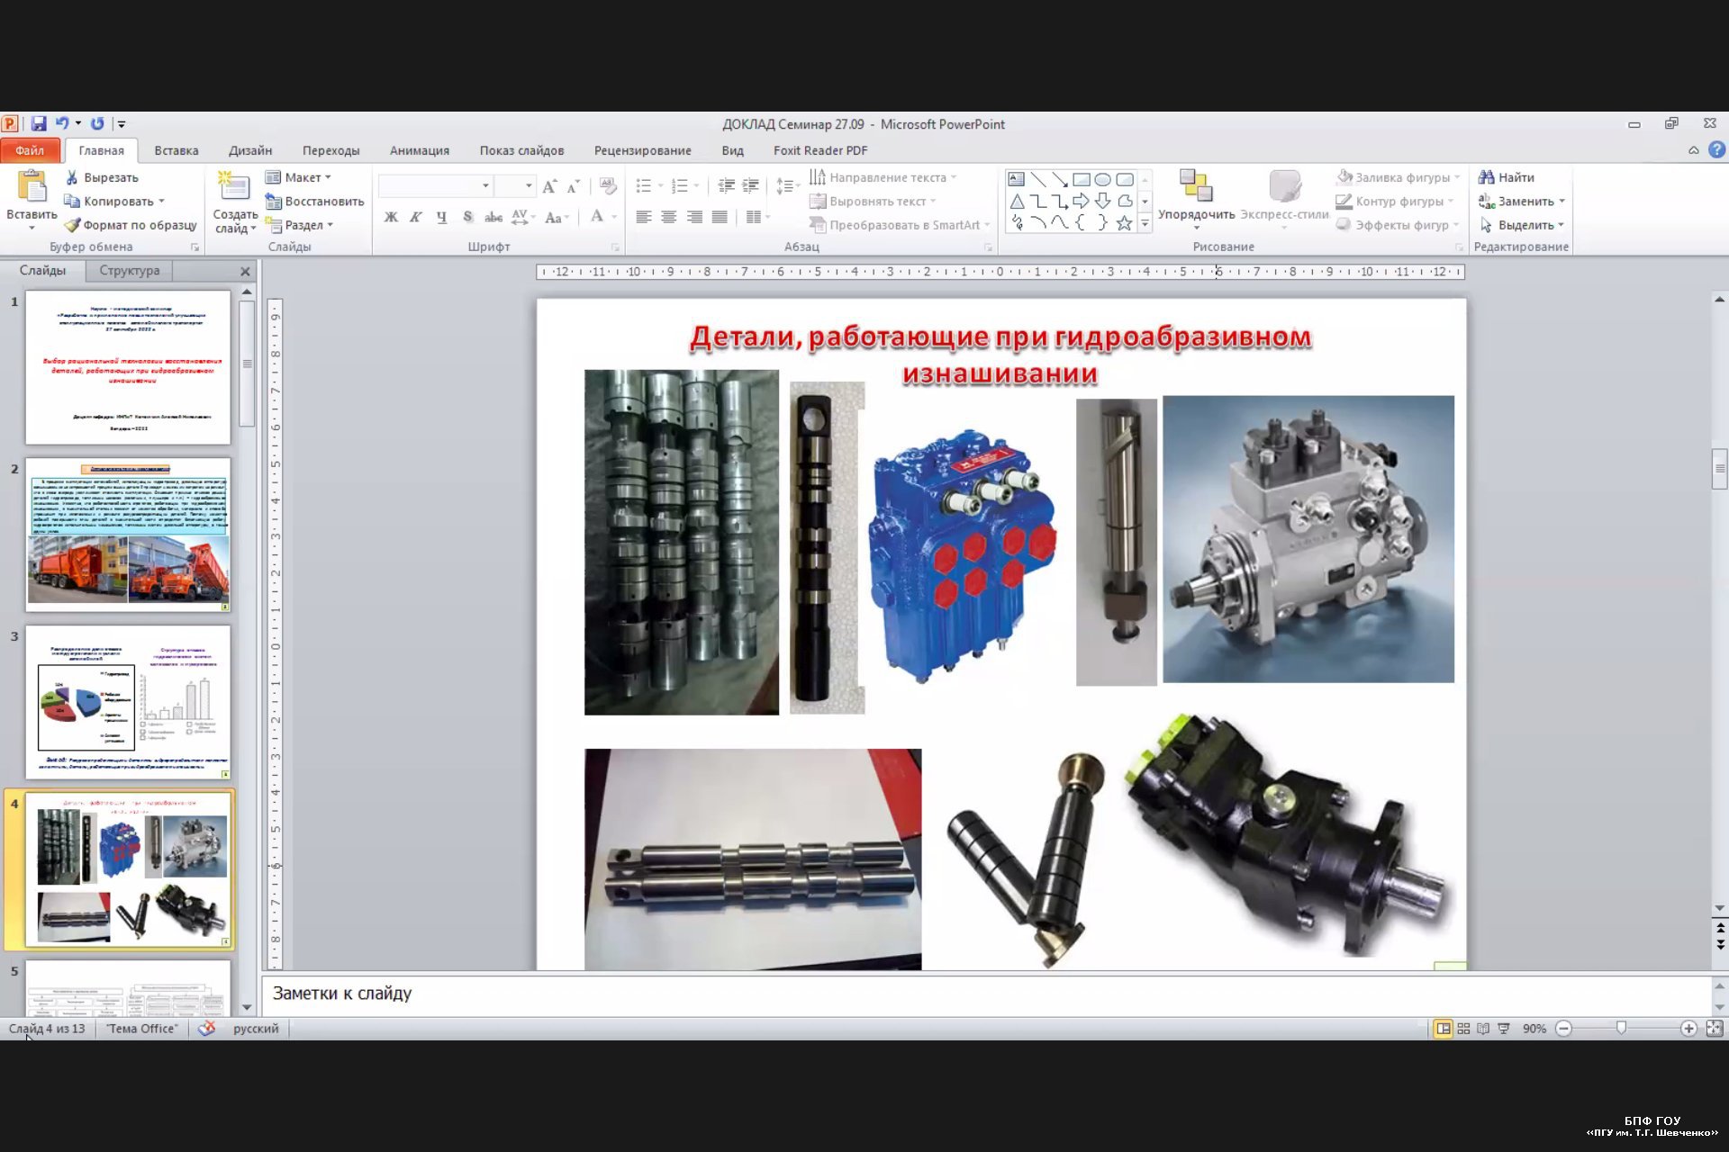
Task: Open the Копировать dropdown arrow
Action: click(x=161, y=202)
